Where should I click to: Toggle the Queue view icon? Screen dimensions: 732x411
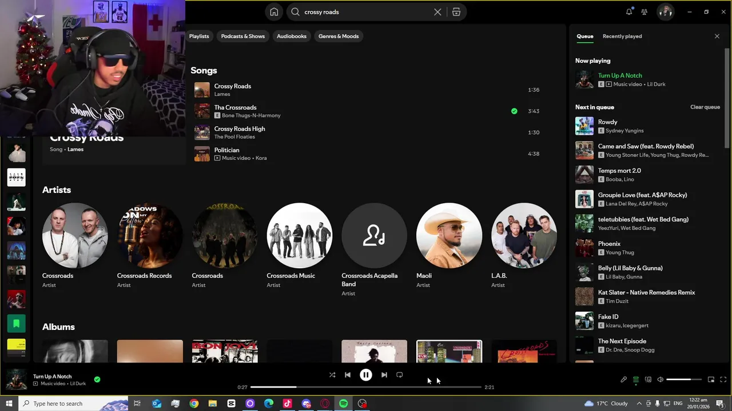pyautogui.click(x=636, y=380)
